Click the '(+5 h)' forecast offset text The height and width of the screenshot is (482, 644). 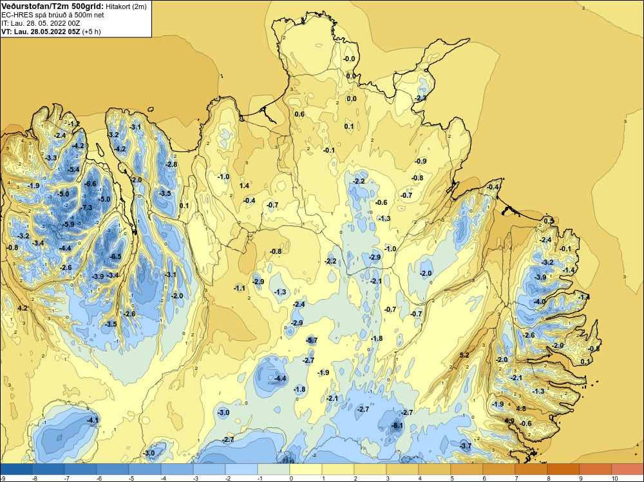point(91,32)
